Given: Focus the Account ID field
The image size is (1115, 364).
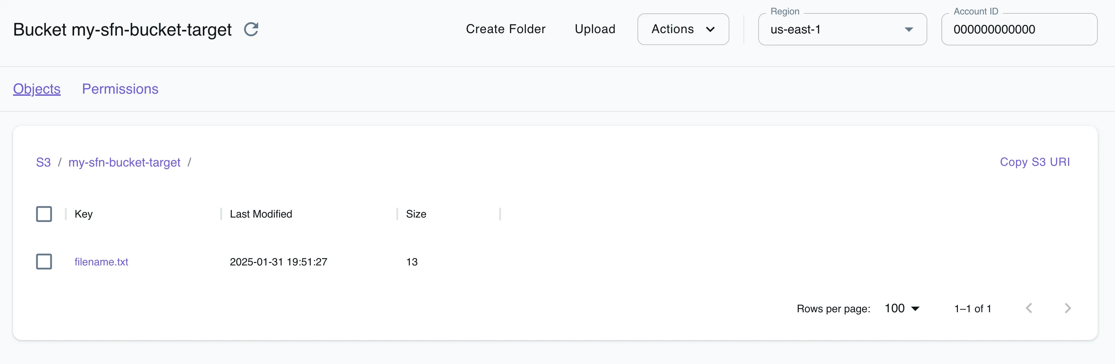Looking at the screenshot, I should pos(1019,30).
